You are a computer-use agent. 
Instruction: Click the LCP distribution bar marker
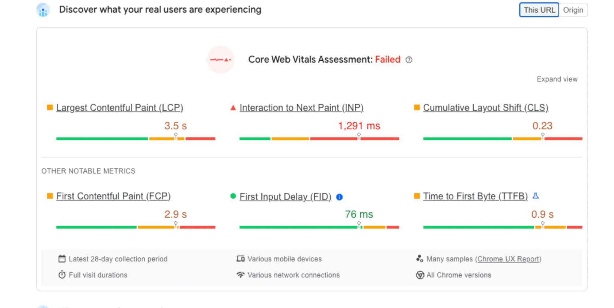[x=176, y=136]
